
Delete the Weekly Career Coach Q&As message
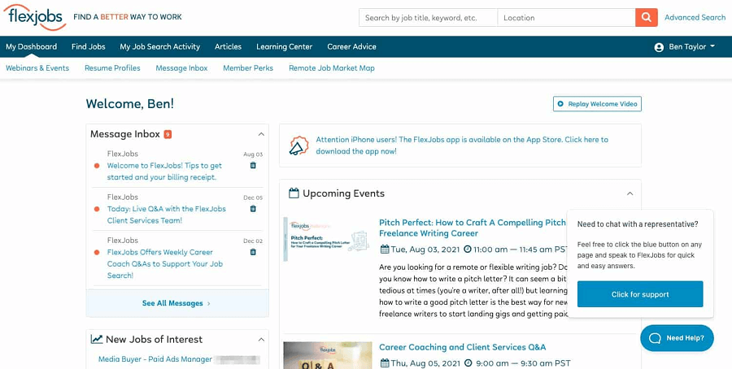253,252
